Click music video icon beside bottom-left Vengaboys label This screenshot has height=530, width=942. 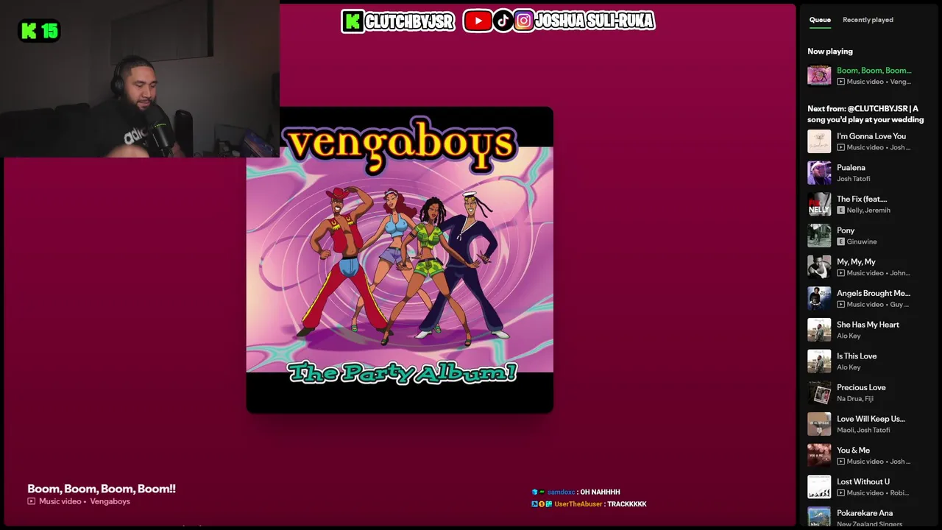(32, 501)
